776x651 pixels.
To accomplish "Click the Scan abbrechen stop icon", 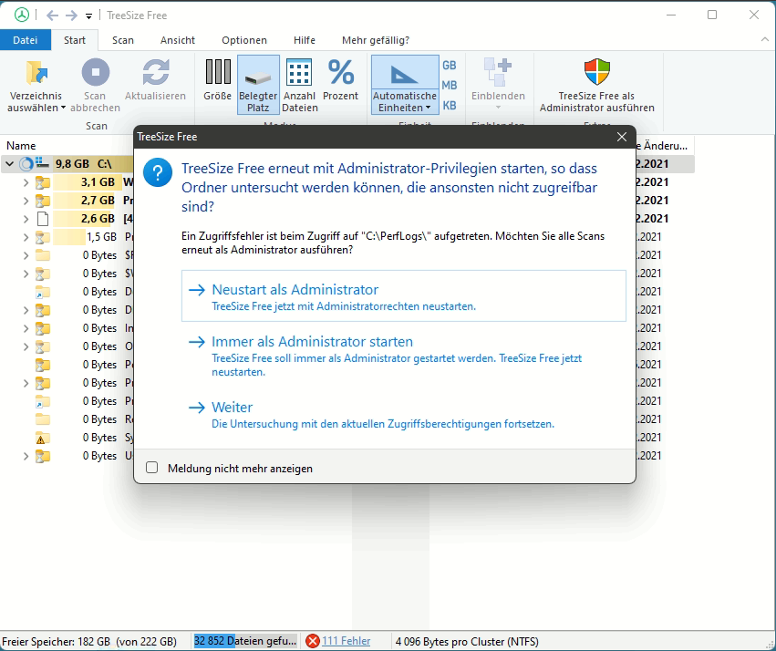I will (95, 72).
